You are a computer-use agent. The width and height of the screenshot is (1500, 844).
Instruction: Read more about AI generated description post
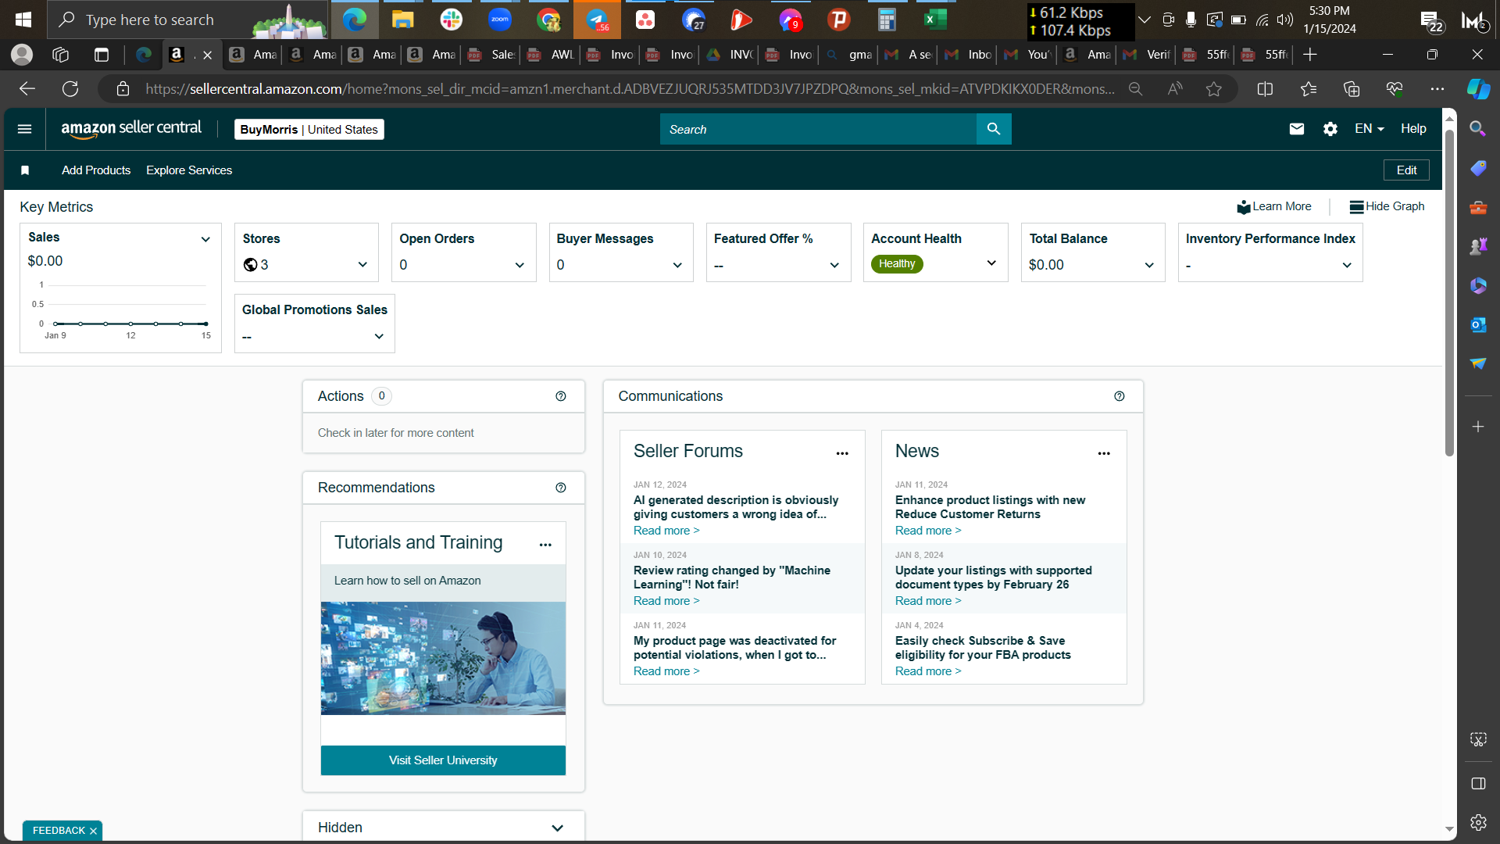click(x=666, y=531)
